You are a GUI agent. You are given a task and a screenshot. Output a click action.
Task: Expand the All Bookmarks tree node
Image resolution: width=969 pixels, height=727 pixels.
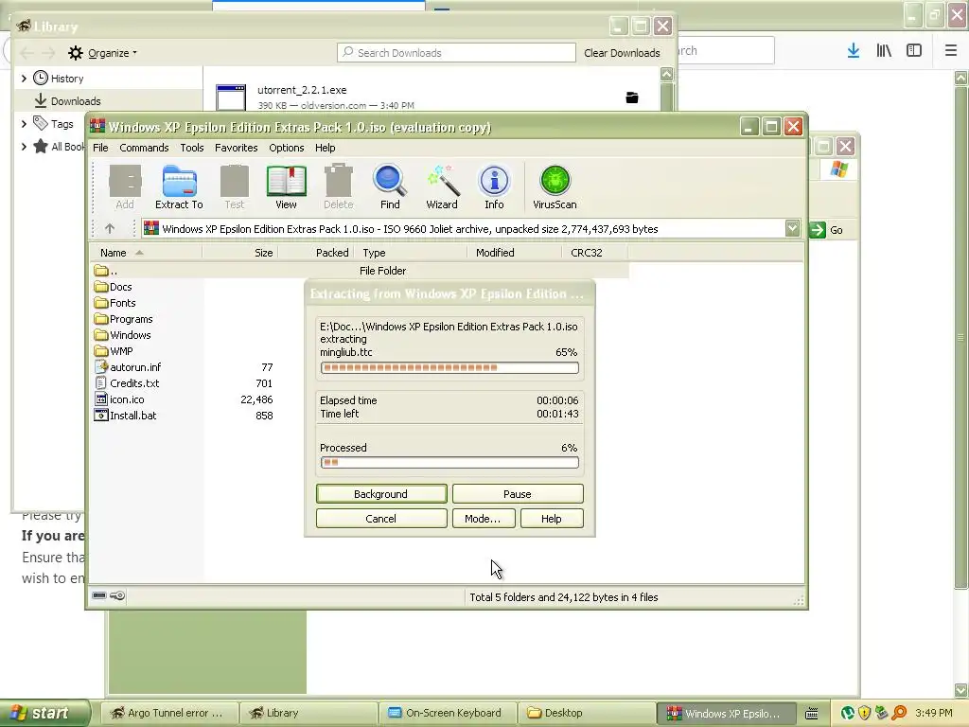[24, 147]
